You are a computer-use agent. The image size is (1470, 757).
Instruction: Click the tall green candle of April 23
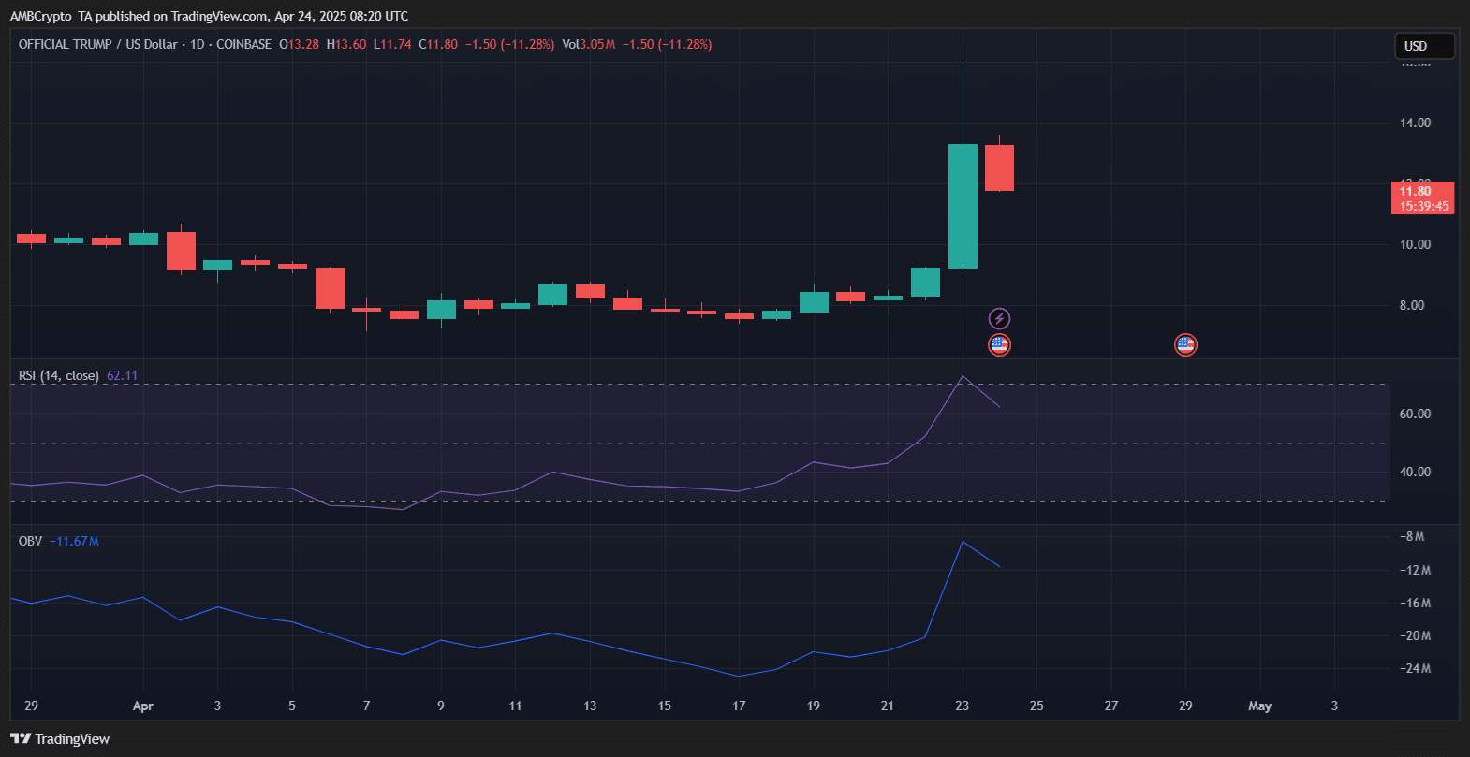[963, 206]
